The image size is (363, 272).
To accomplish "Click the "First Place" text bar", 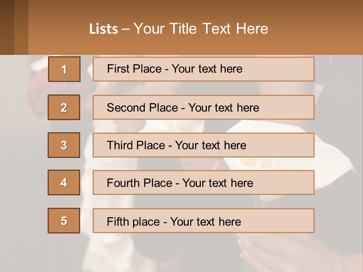I will (x=203, y=69).
